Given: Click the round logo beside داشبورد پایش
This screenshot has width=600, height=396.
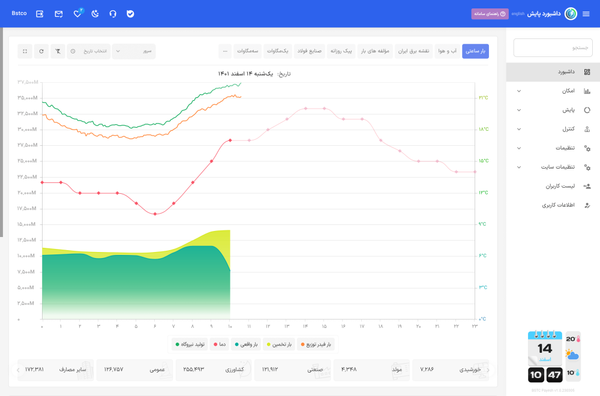Looking at the screenshot, I should tap(571, 14).
